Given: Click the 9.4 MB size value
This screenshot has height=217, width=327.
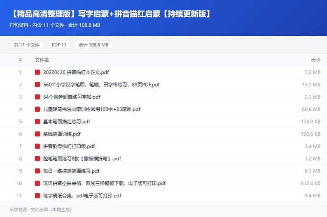Looking at the screenshot, I should (313, 196).
